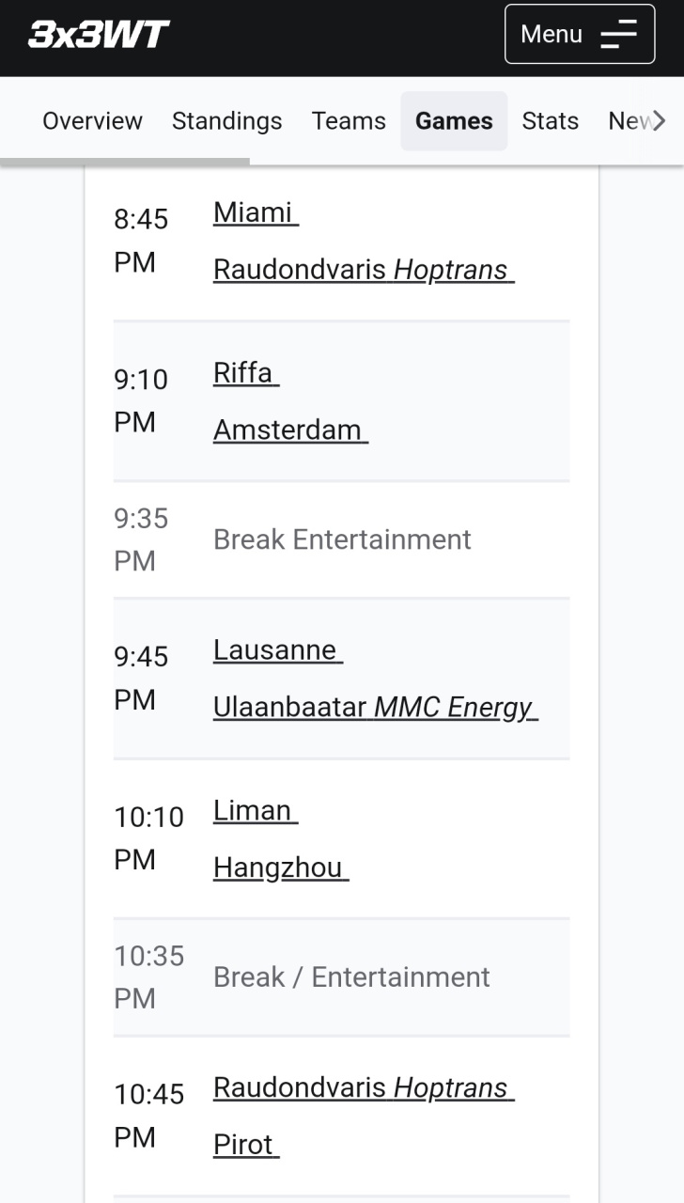Go to the Teams tab
This screenshot has height=1203, width=684.
click(349, 121)
